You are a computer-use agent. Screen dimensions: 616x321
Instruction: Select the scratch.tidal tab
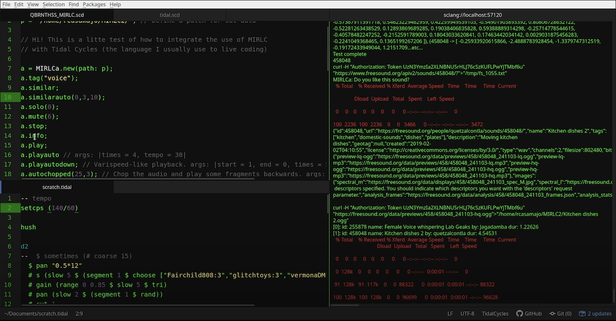point(56,188)
